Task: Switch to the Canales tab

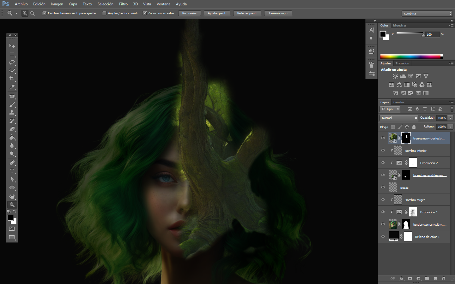Action: click(x=399, y=102)
